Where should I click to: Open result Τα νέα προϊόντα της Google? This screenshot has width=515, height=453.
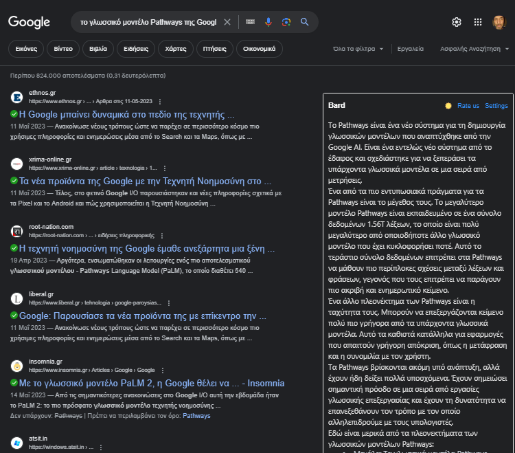pyautogui.click(x=145, y=181)
